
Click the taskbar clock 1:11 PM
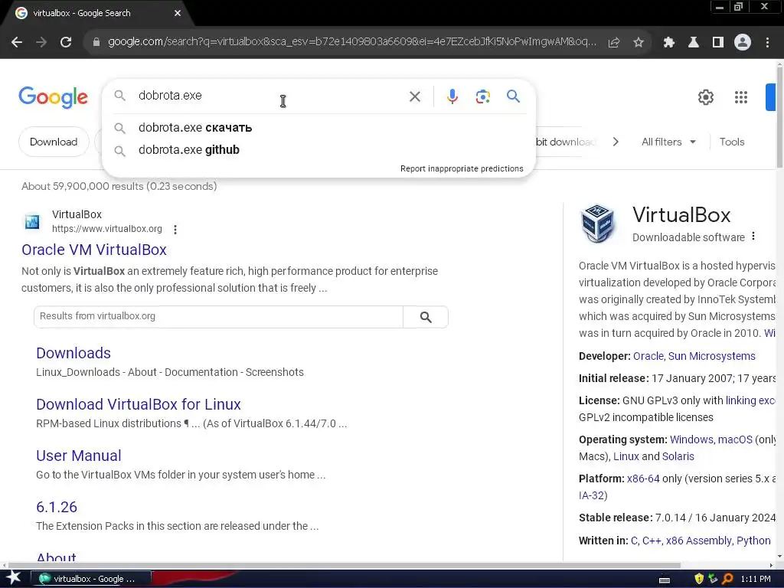(756, 579)
